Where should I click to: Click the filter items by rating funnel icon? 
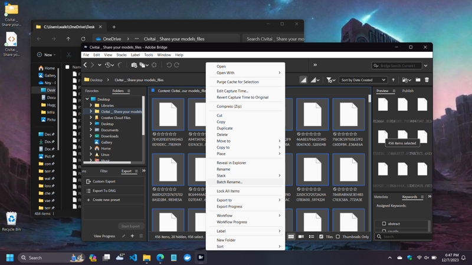[x=331, y=80]
